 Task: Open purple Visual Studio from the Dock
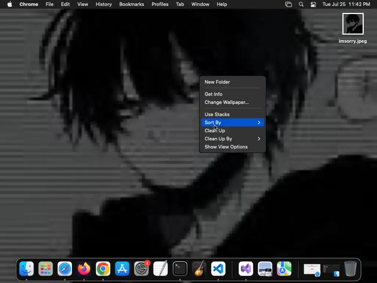click(246, 269)
